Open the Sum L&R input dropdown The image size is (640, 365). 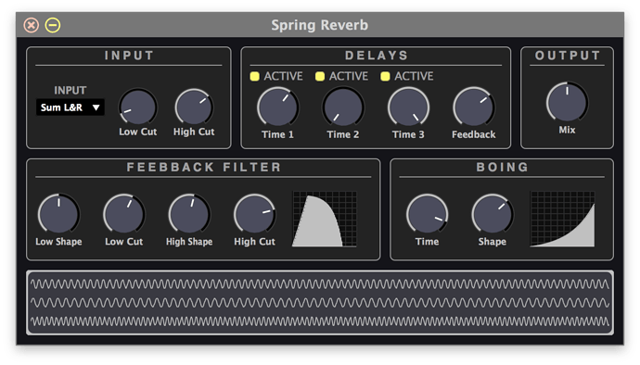70,107
